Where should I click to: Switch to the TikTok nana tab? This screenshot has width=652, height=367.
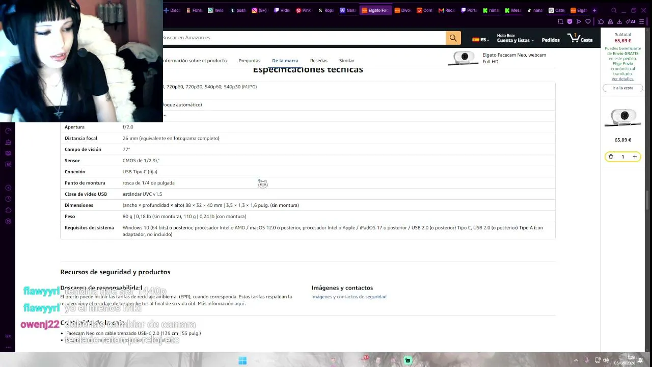[x=534, y=10]
